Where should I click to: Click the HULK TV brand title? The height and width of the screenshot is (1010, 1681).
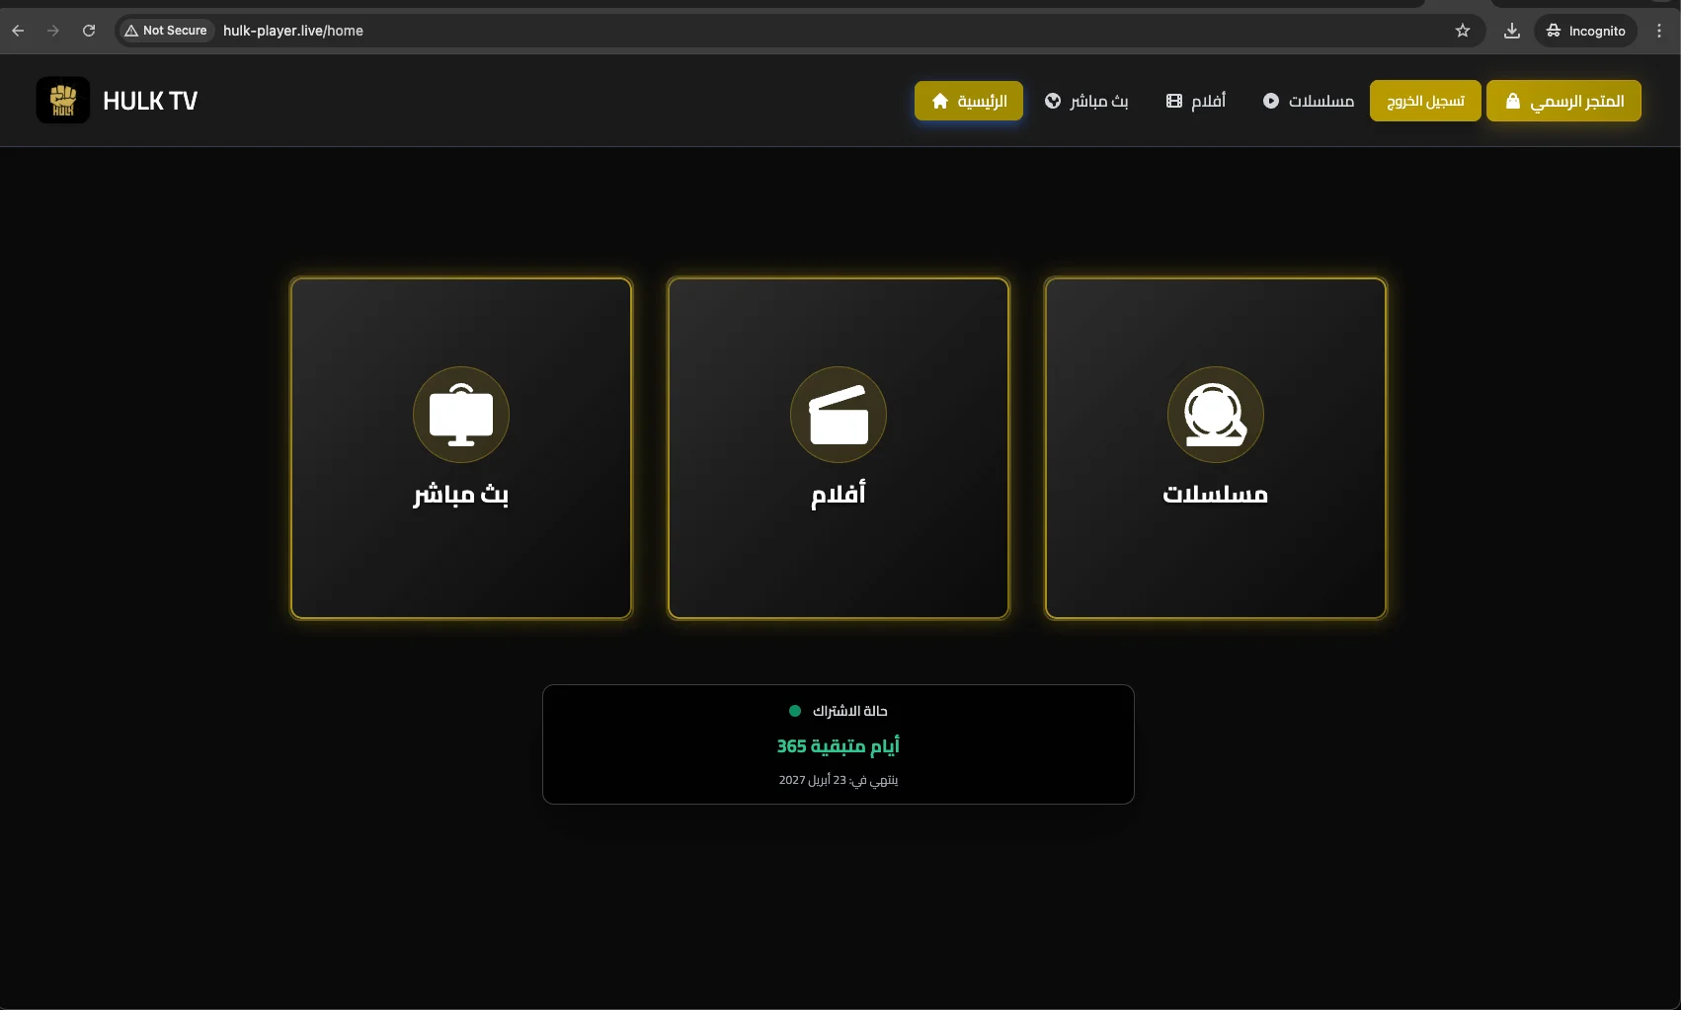coord(150,101)
